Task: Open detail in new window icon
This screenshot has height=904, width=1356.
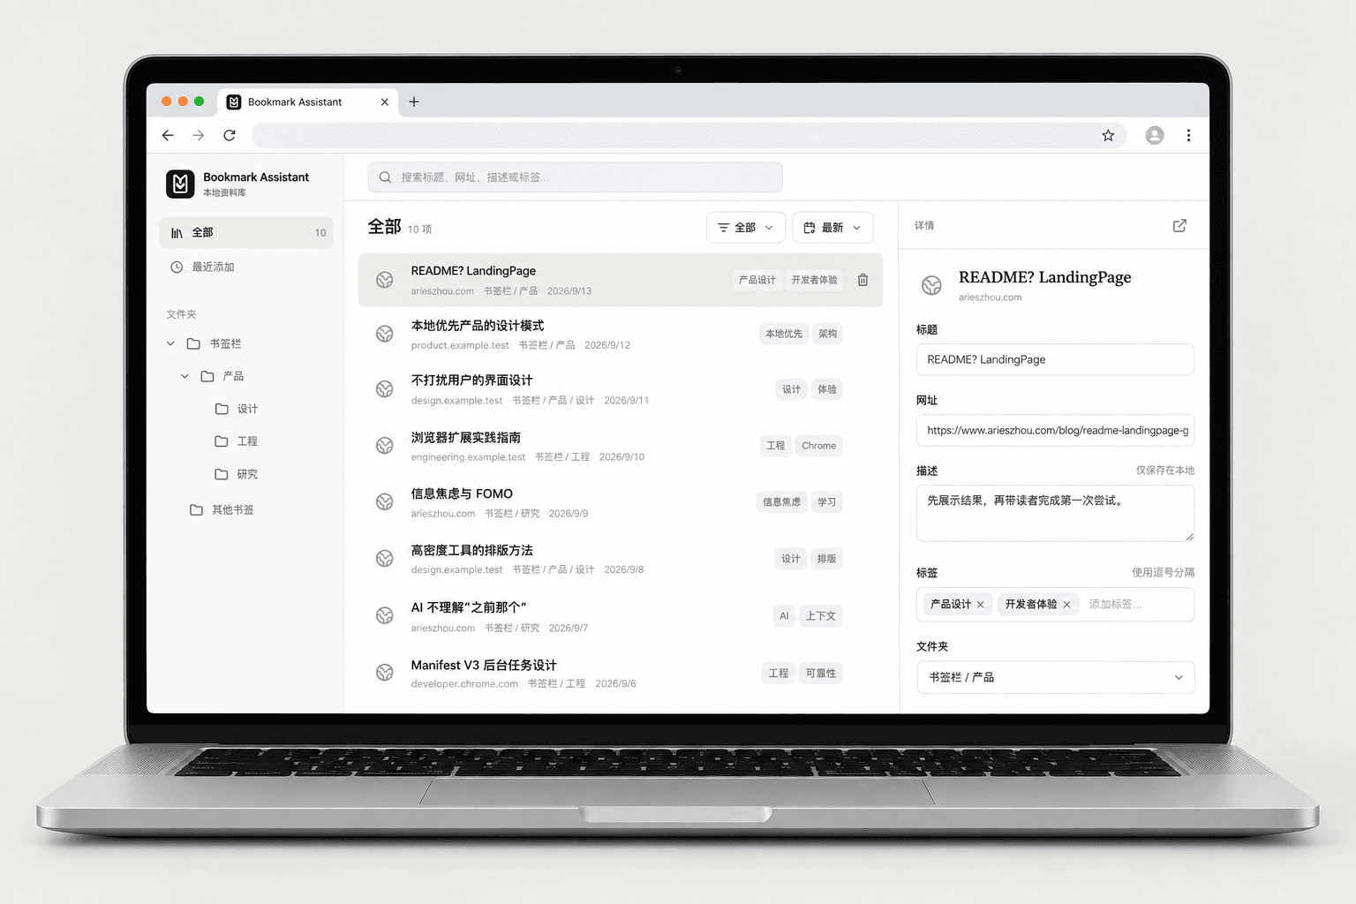Action: click(1179, 226)
